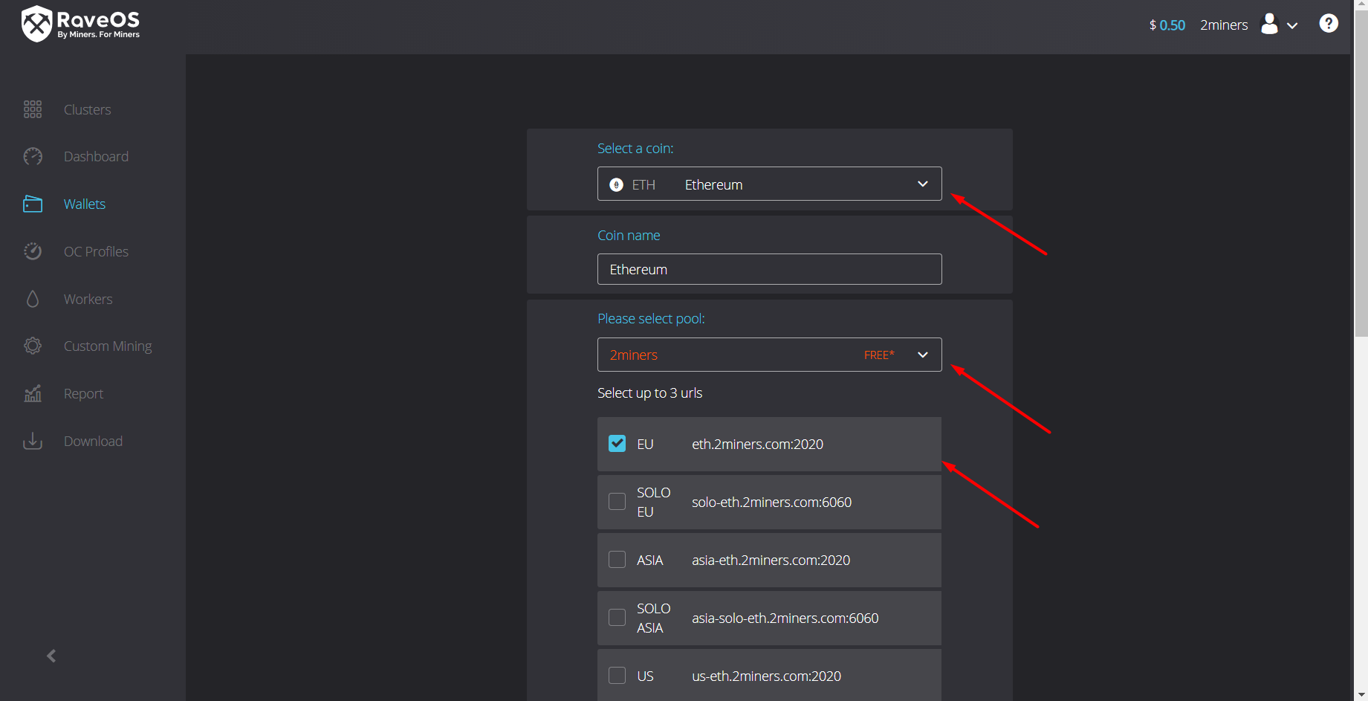Select US us-eth.2miners.com:2020 checkbox
The image size is (1368, 701).
(617, 676)
